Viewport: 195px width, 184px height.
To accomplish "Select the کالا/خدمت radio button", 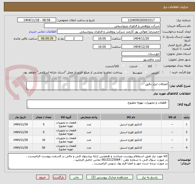I will (123, 66).
